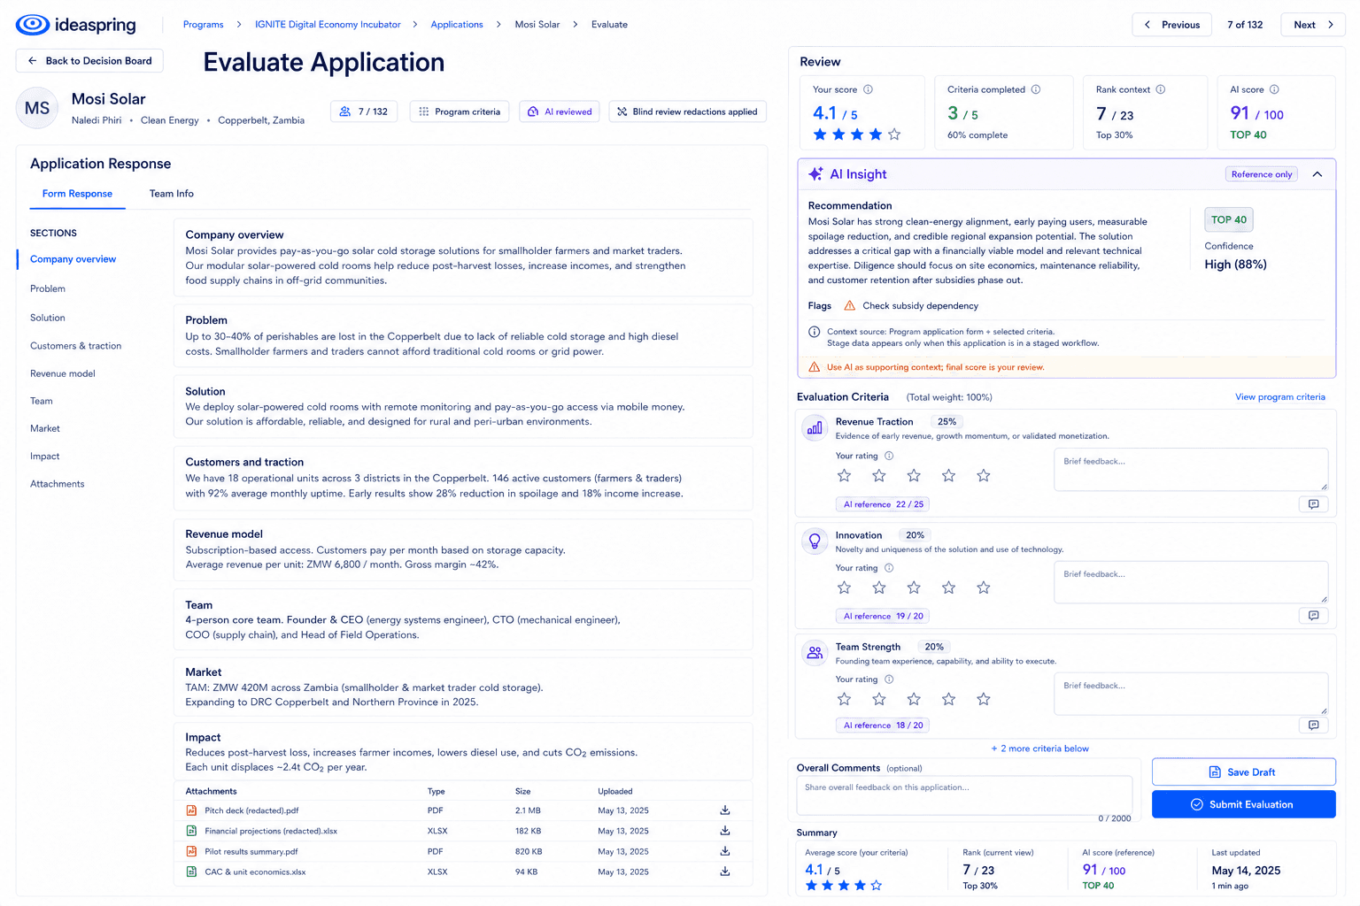Click the Context source info icon
The width and height of the screenshot is (1360, 906).
814,332
